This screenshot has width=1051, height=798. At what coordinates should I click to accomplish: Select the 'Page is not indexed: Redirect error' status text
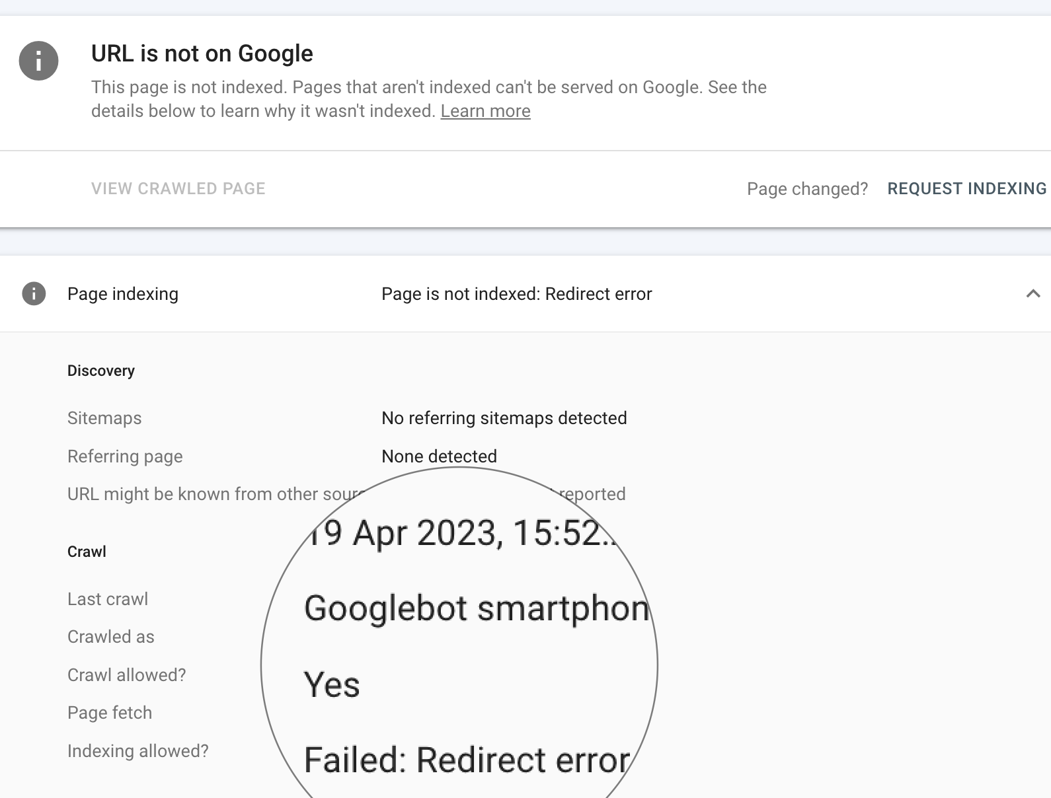[516, 294]
